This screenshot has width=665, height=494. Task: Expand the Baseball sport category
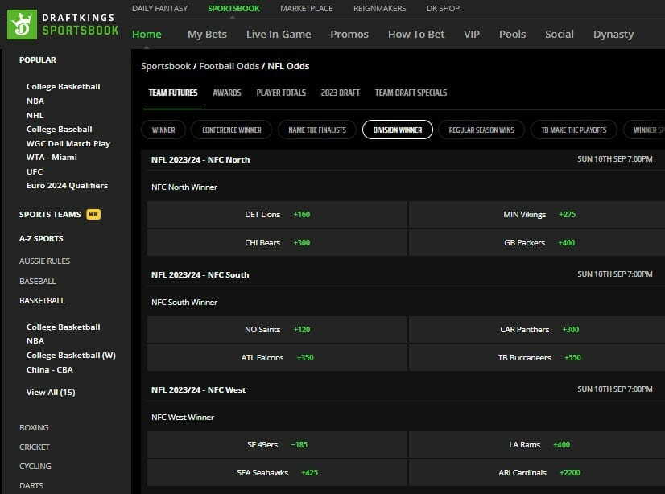click(37, 282)
